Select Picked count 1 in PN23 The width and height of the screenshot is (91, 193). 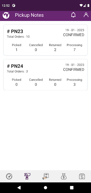[x=16, y=50]
